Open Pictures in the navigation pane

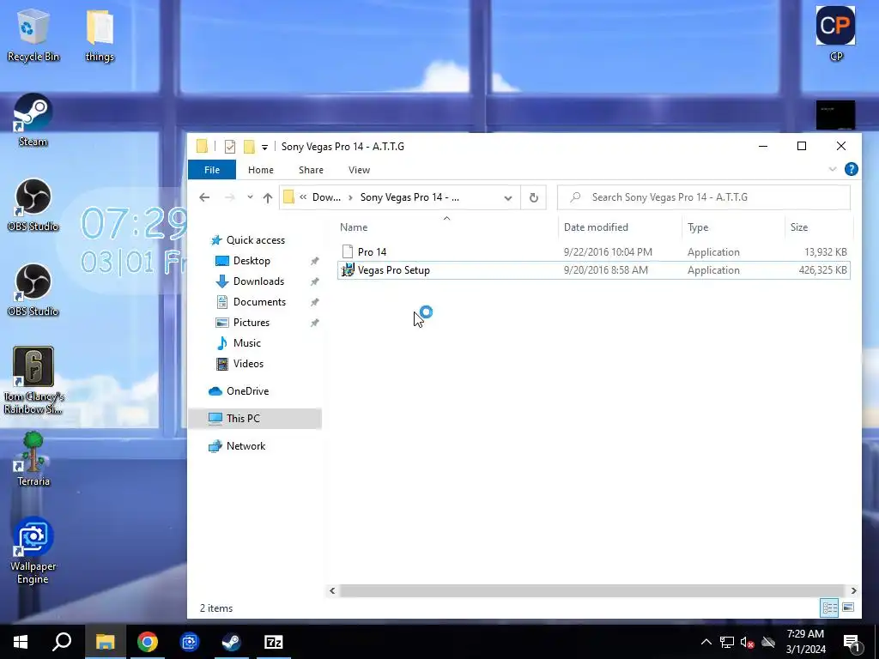pos(252,323)
